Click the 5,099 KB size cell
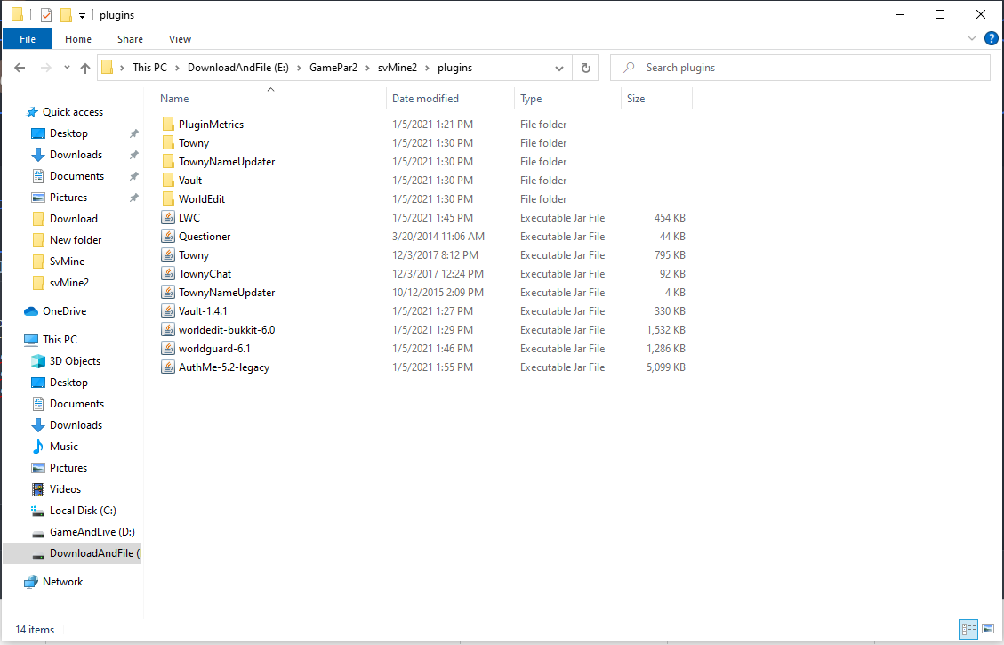1004x645 pixels. click(666, 367)
